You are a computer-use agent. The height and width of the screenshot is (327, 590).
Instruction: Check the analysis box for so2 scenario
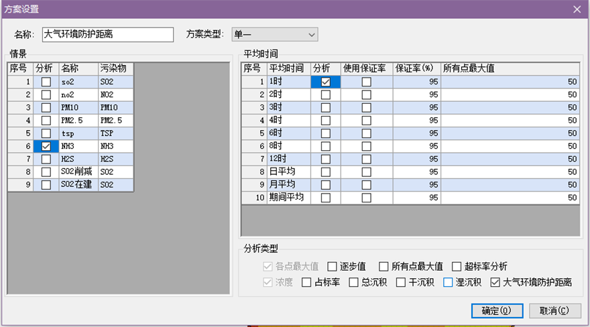coord(46,82)
